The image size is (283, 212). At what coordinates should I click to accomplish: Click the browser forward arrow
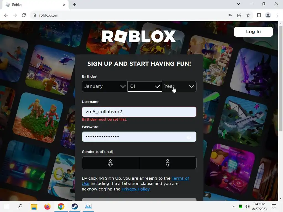pyautogui.click(x=15, y=15)
